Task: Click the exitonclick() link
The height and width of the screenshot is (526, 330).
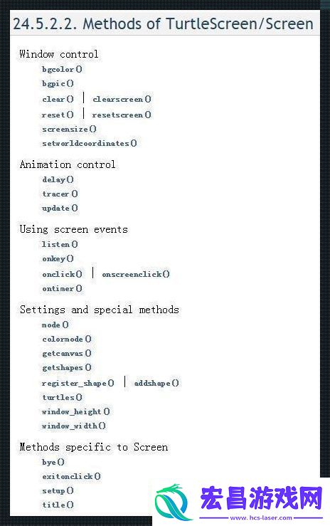Action: [71, 476]
